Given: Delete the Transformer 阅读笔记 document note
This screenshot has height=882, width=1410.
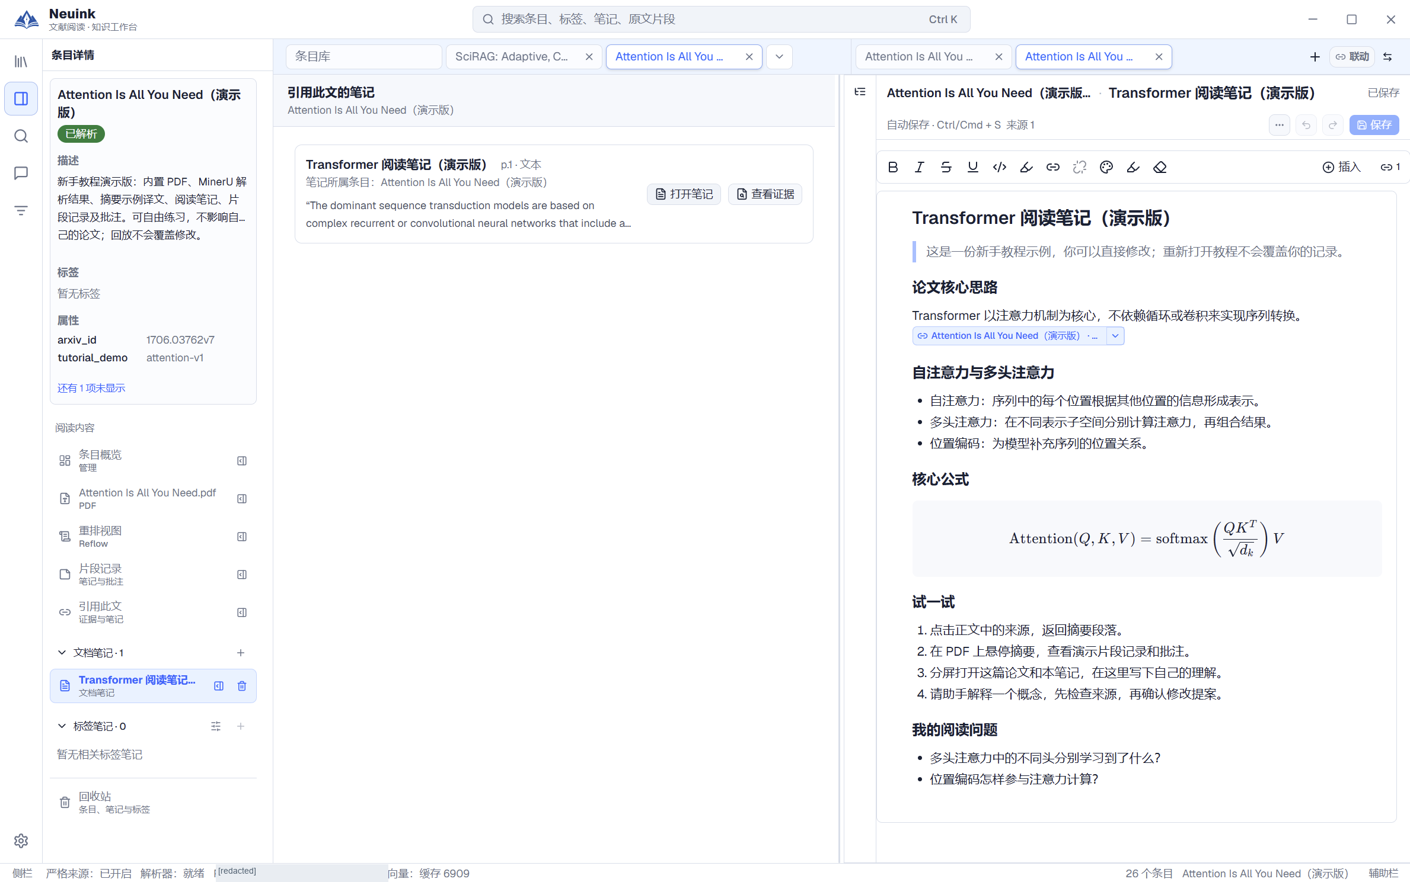Looking at the screenshot, I should point(242,686).
